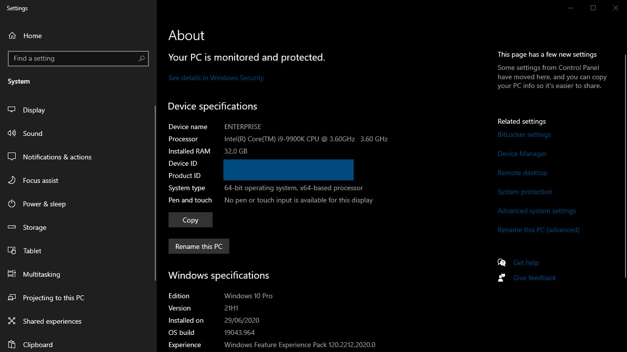Click the Power & sleep icon
This screenshot has width=627, height=352.
click(x=12, y=204)
